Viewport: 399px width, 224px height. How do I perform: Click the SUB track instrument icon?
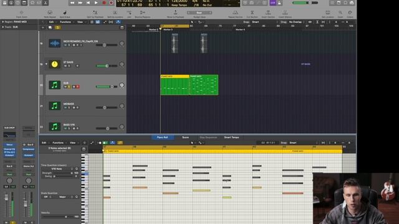click(x=54, y=85)
